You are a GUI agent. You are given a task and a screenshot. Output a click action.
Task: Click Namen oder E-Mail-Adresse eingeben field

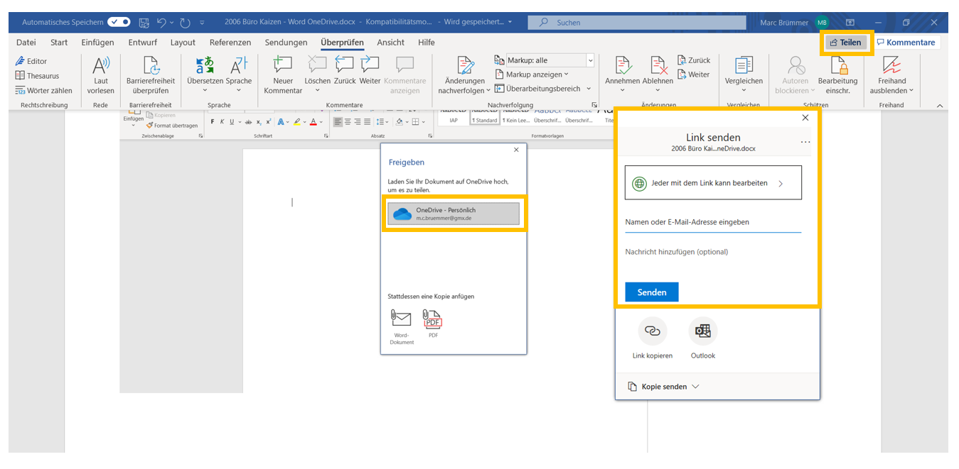[713, 222]
